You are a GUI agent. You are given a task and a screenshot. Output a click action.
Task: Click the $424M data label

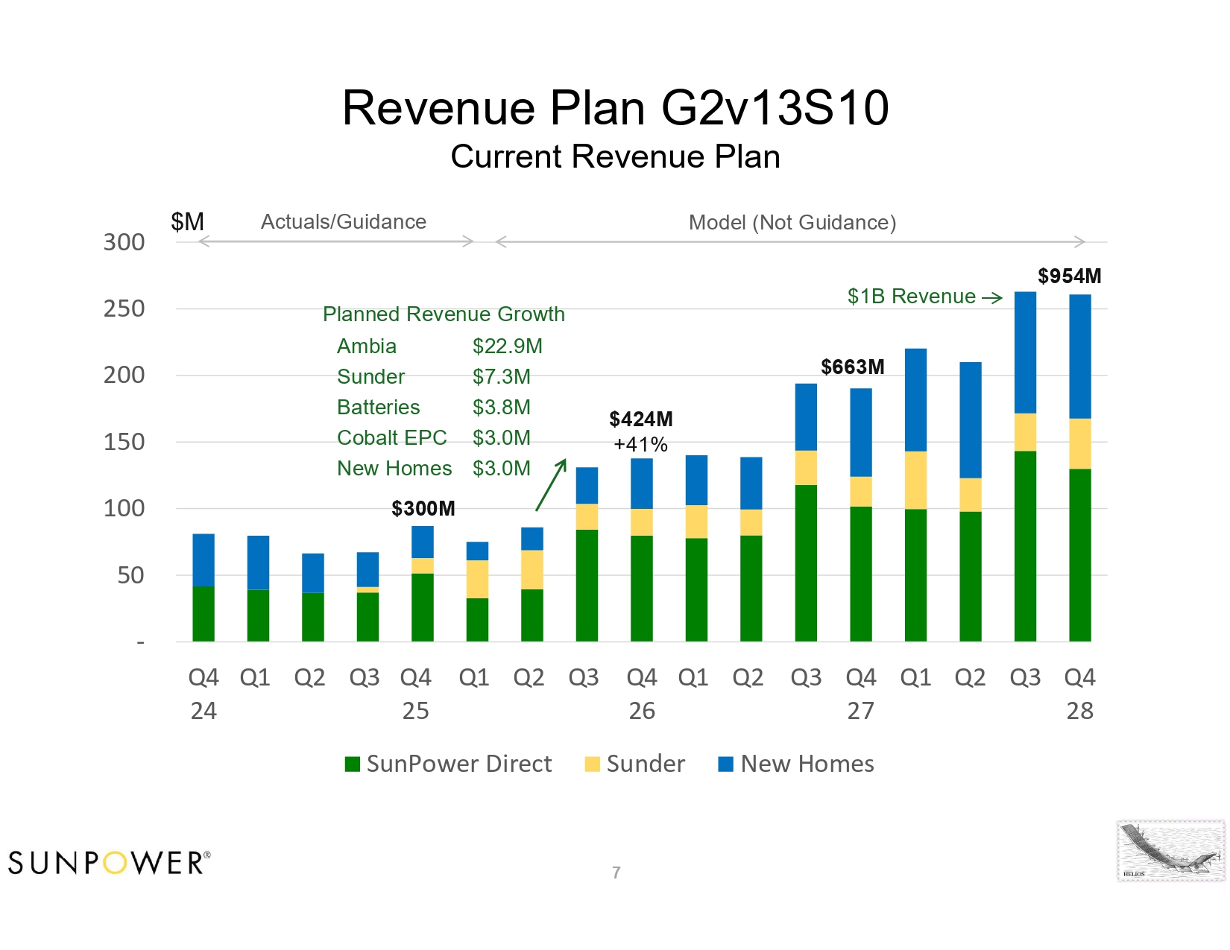640,419
